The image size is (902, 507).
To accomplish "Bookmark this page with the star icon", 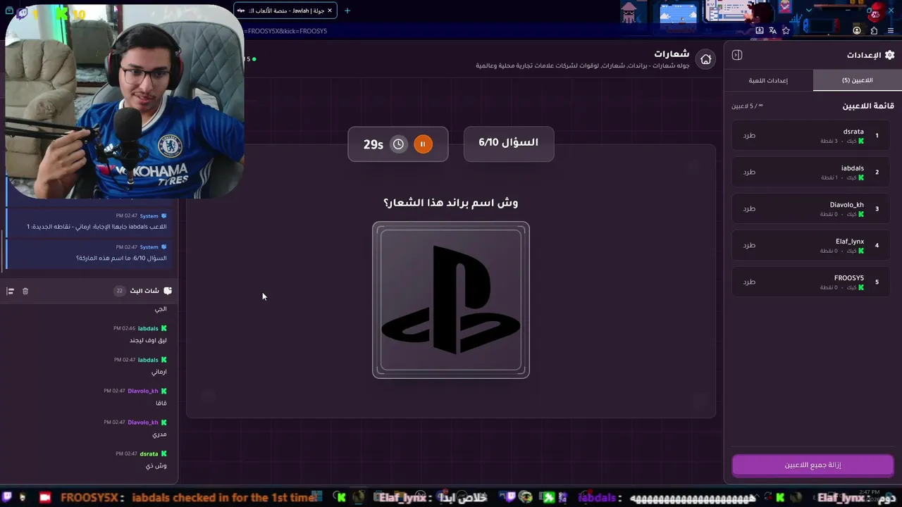I will [786, 31].
